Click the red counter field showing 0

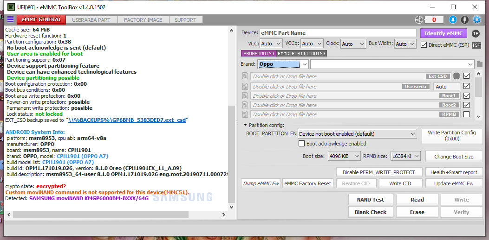(x=434, y=20)
